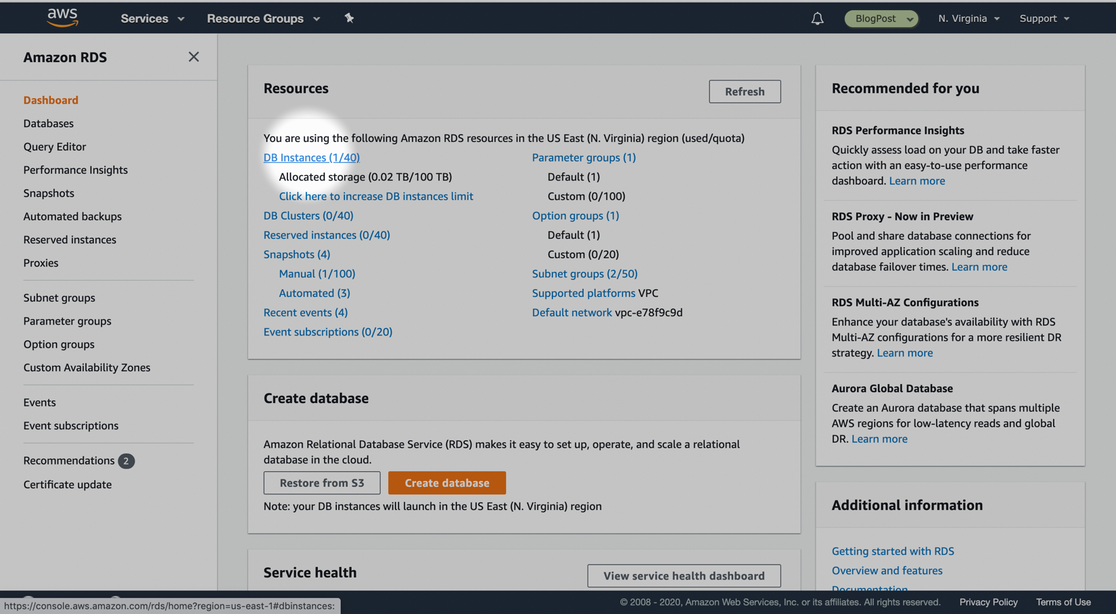
Task: Open the Event subscriptions (0/20) link
Action: tap(328, 332)
